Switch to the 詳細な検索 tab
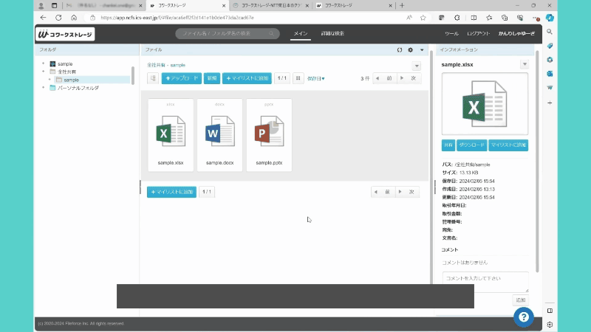591x332 pixels. pos(332,34)
